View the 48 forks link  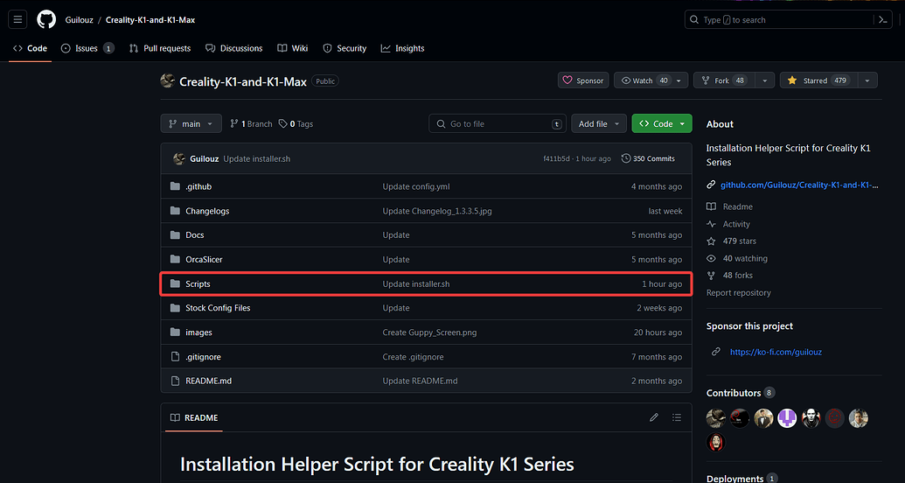coord(738,275)
